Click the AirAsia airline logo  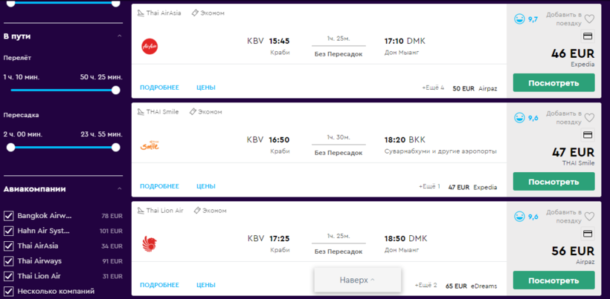coord(150,47)
